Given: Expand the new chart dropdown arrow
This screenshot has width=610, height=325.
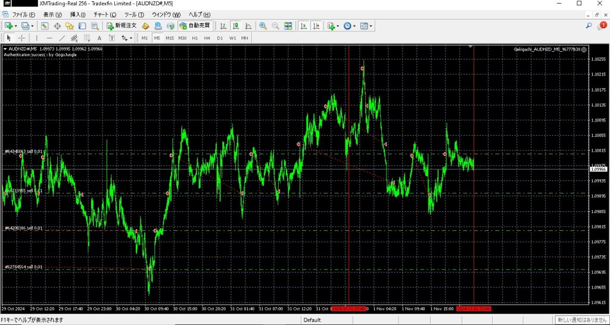Looking at the screenshot, I should [16, 26].
